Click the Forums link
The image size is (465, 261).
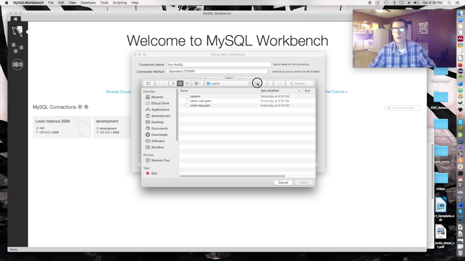tap(336, 92)
